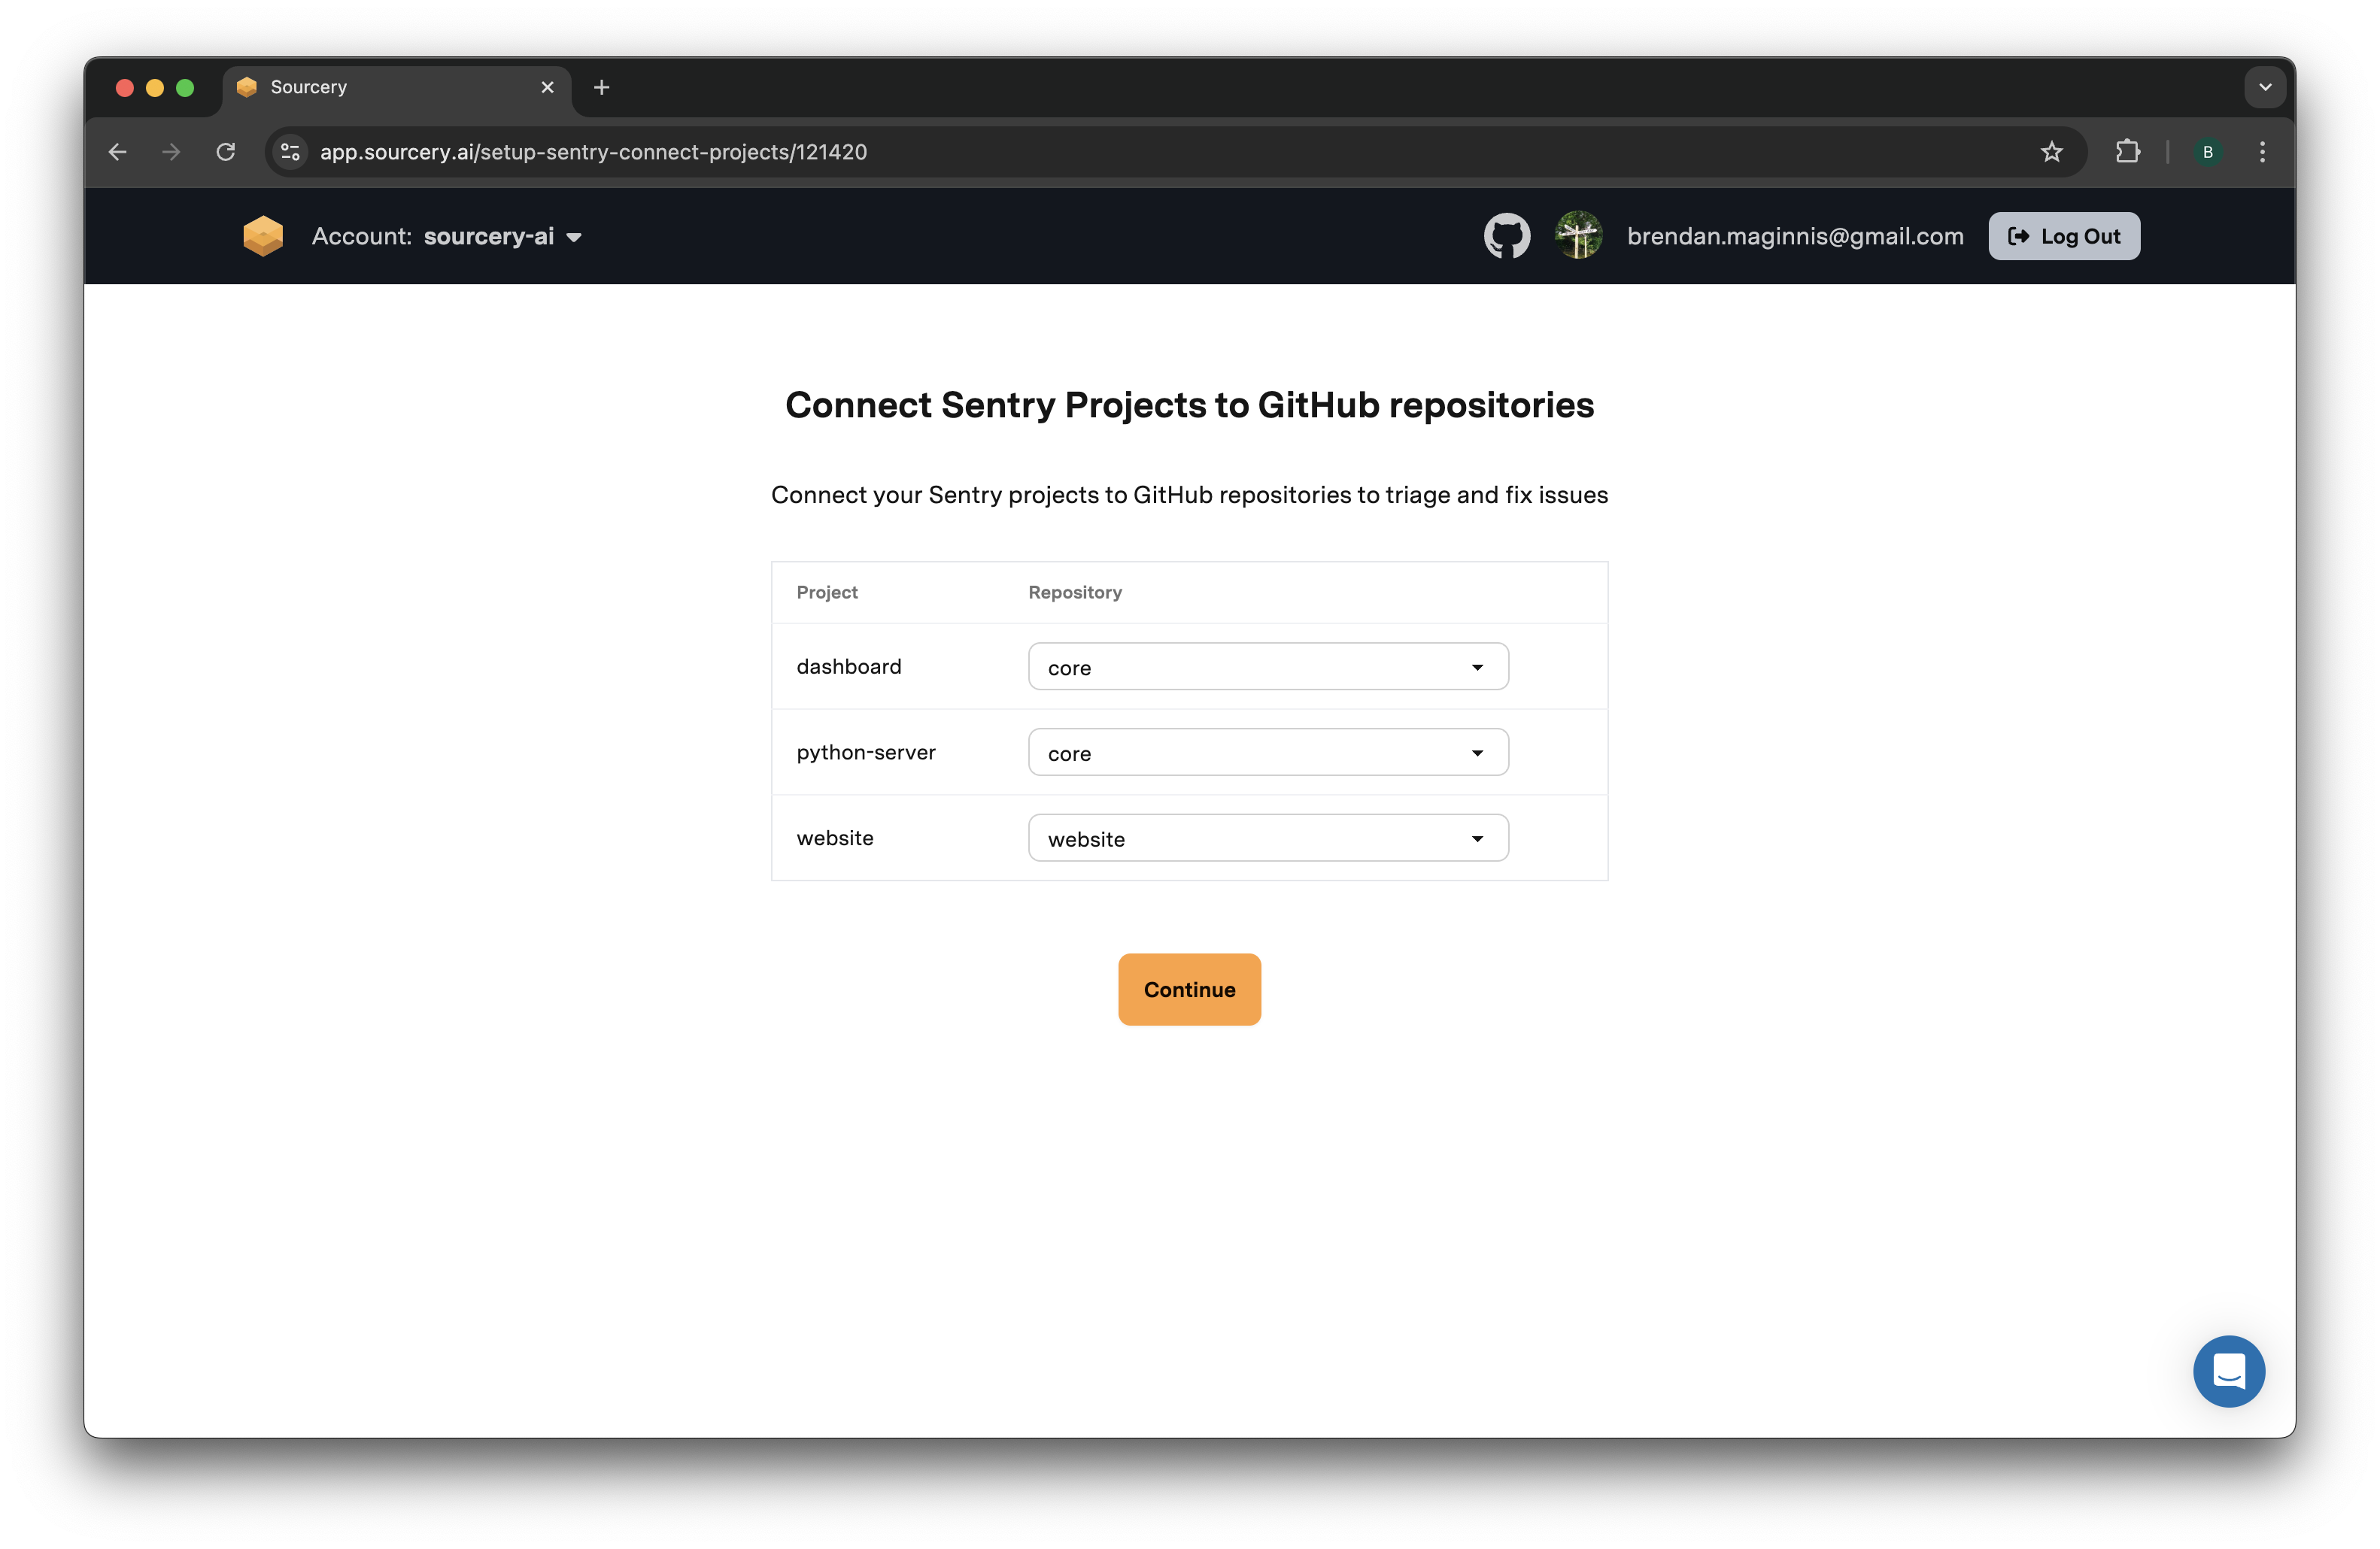Open Chrome profile B avatar
Image resolution: width=2380 pixels, height=1549 pixels.
pos(2207,152)
